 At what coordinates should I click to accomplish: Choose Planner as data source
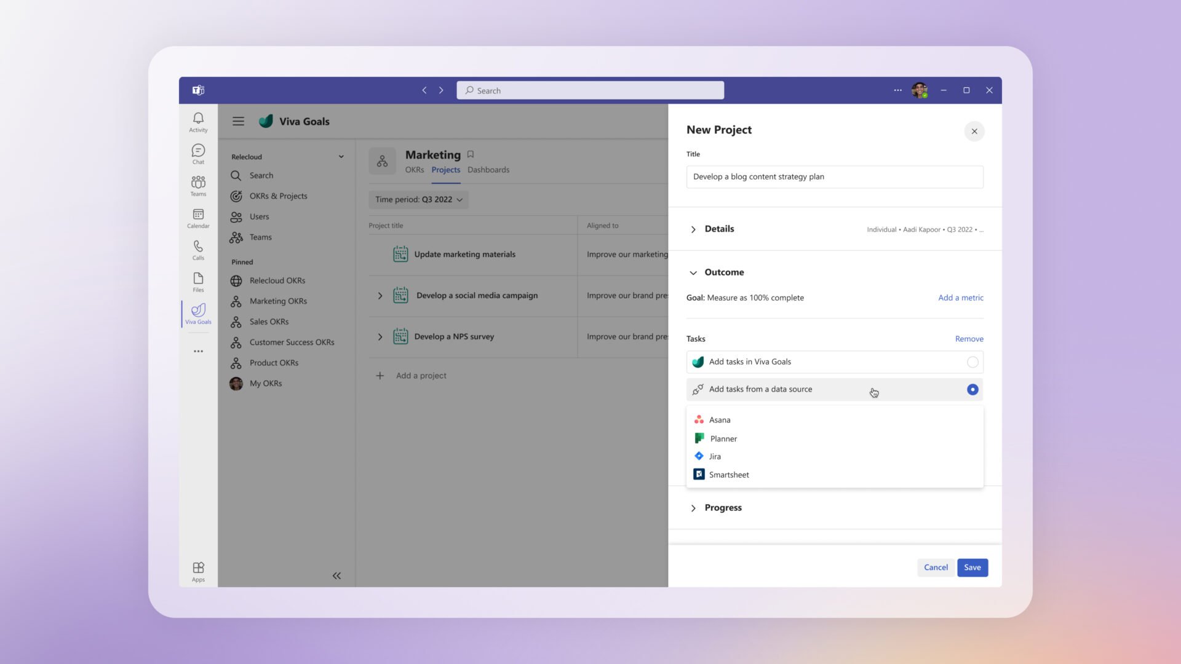coord(835,438)
